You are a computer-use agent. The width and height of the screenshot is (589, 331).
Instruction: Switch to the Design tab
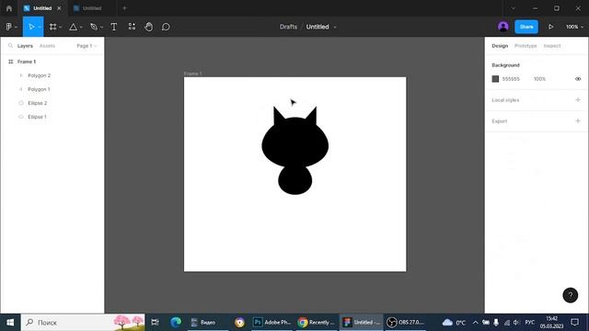click(500, 46)
